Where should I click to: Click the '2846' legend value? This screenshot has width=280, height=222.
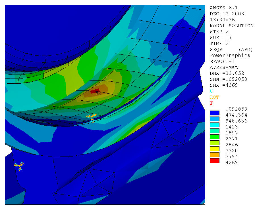coord(232,145)
